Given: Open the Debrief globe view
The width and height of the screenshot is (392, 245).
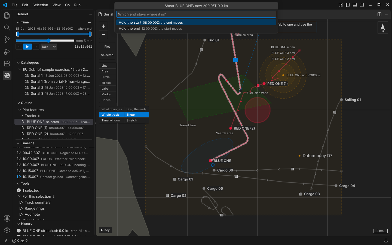Looking at the screenshot, I should pos(7,75).
